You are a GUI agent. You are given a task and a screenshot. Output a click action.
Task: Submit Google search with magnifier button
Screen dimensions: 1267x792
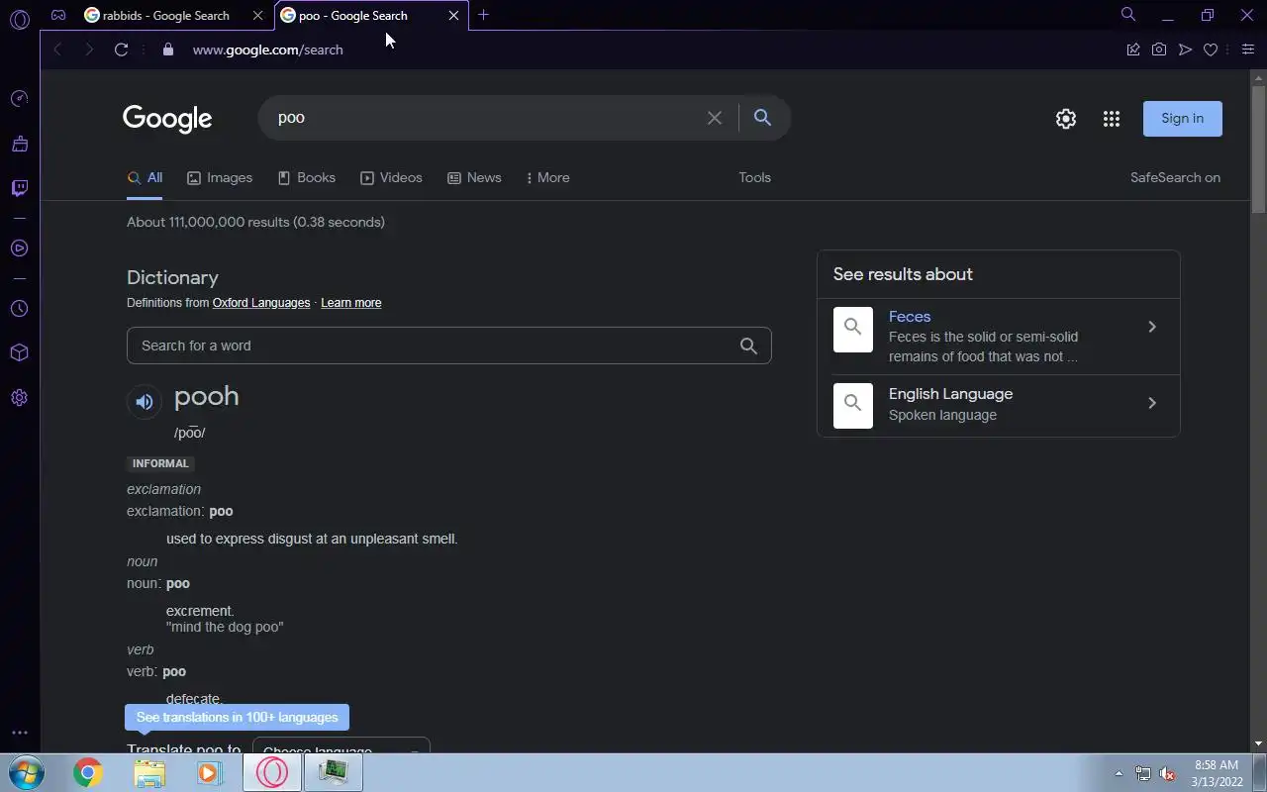[762, 118]
